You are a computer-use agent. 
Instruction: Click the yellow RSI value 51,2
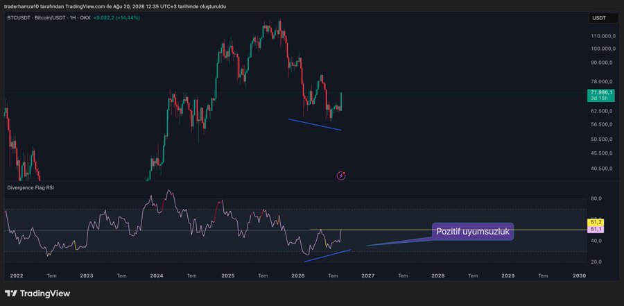point(596,223)
